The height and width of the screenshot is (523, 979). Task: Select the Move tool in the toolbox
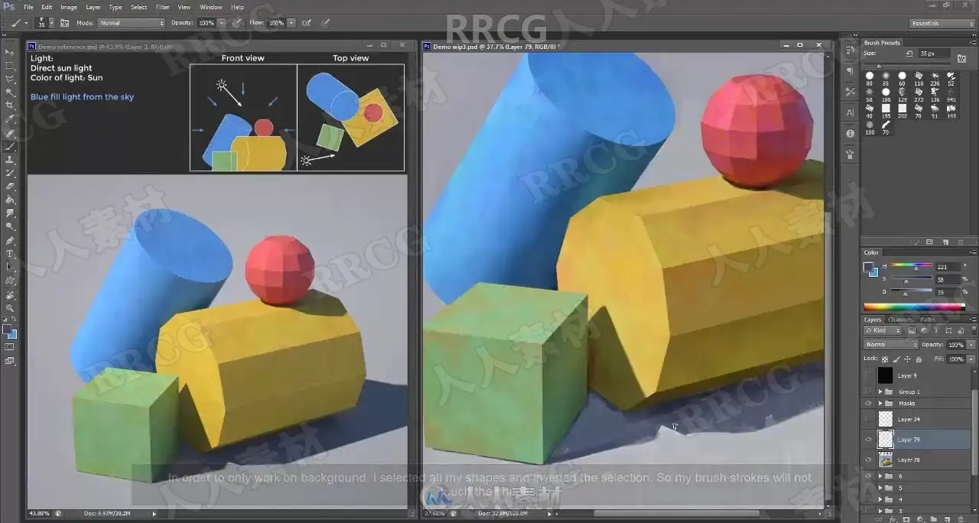coord(10,52)
